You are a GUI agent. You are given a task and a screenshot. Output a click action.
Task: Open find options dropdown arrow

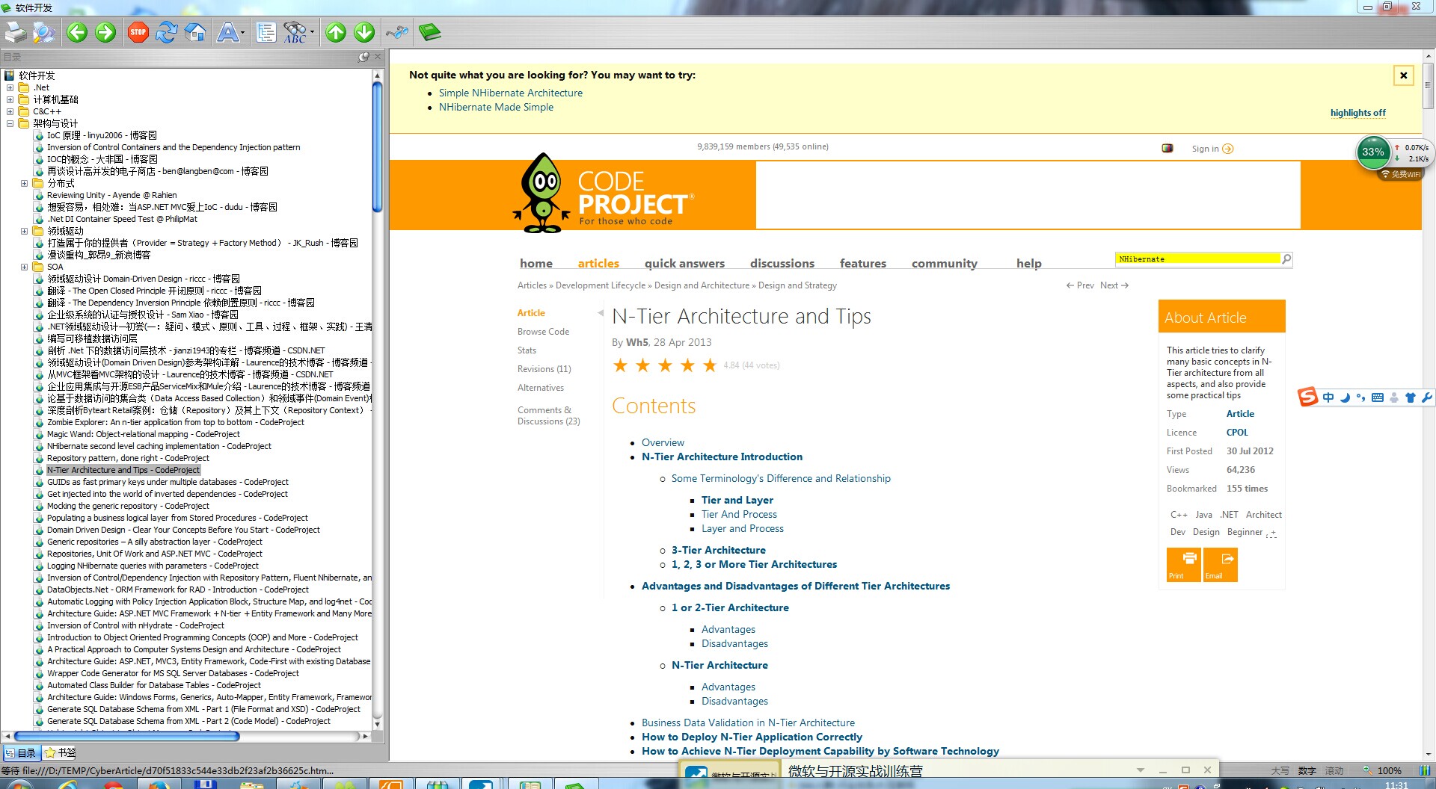click(x=312, y=33)
